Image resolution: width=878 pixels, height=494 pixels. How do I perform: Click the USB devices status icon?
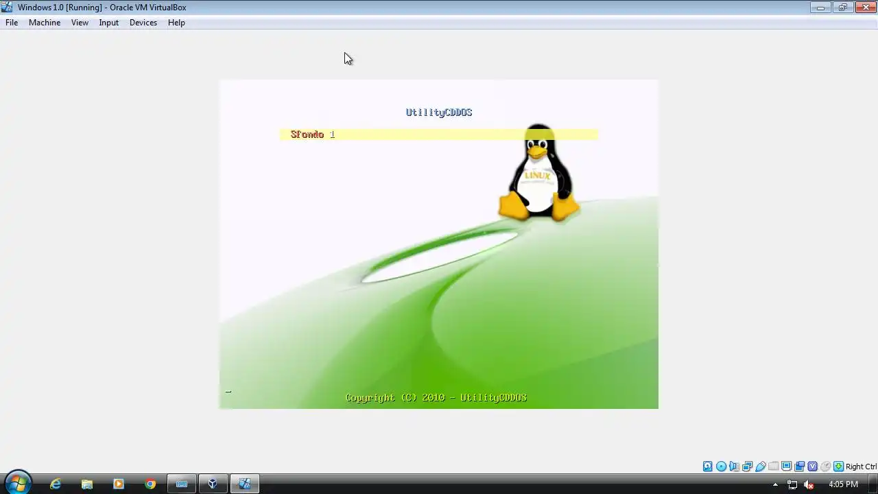(x=761, y=467)
